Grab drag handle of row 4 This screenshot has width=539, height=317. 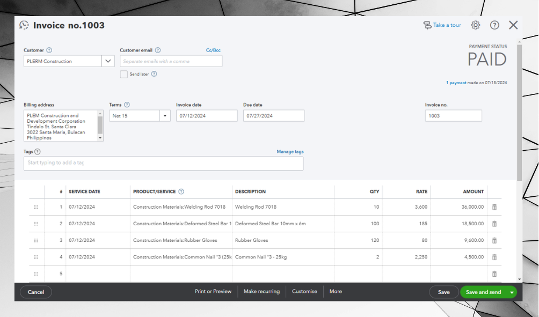pyautogui.click(x=36, y=257)
